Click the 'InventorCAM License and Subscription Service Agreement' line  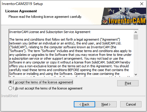[50, 32]
